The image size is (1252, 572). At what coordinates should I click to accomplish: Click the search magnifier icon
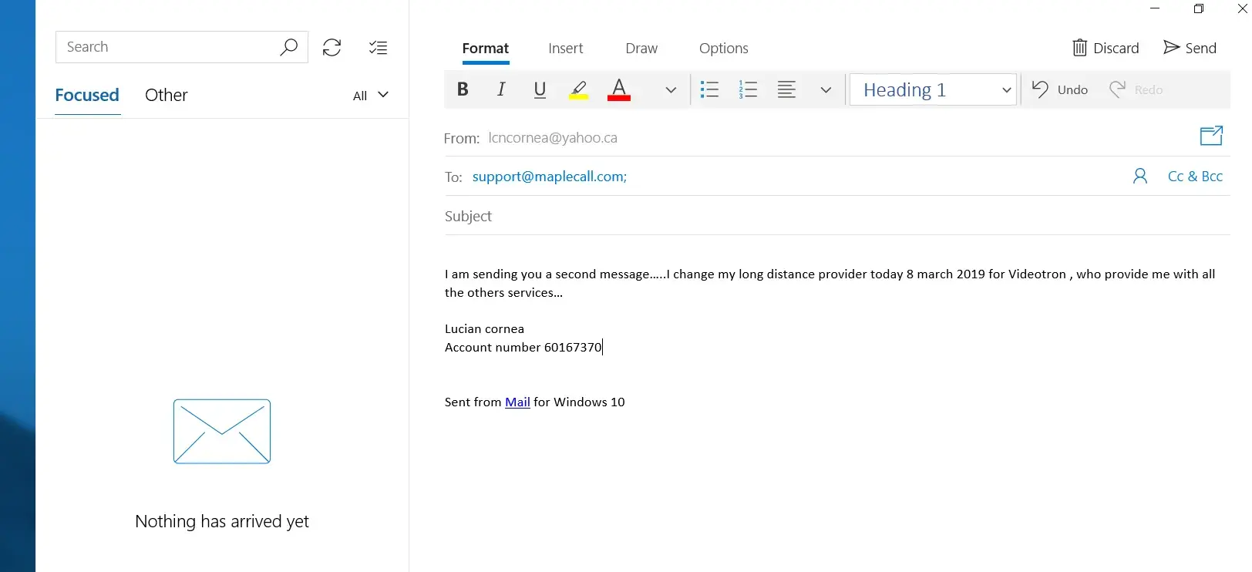[288, 47]
